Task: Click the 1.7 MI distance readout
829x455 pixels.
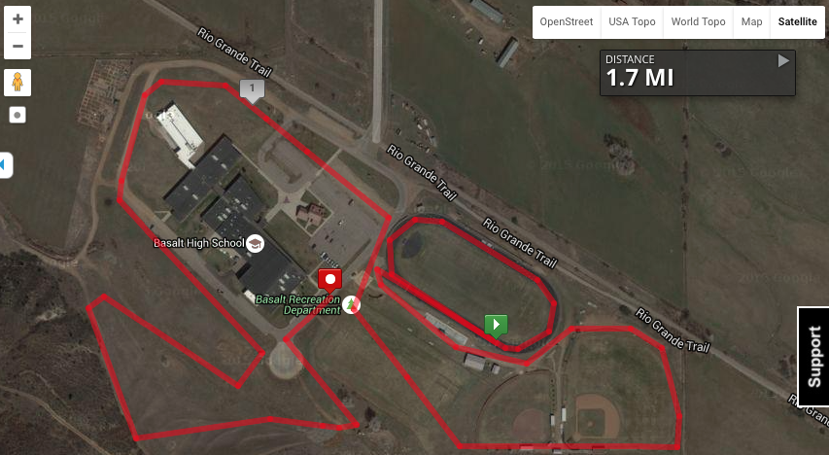Action: [x=640, y=79]
